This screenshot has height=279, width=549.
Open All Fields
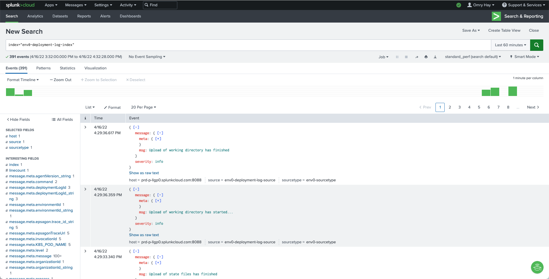[62, 120]
